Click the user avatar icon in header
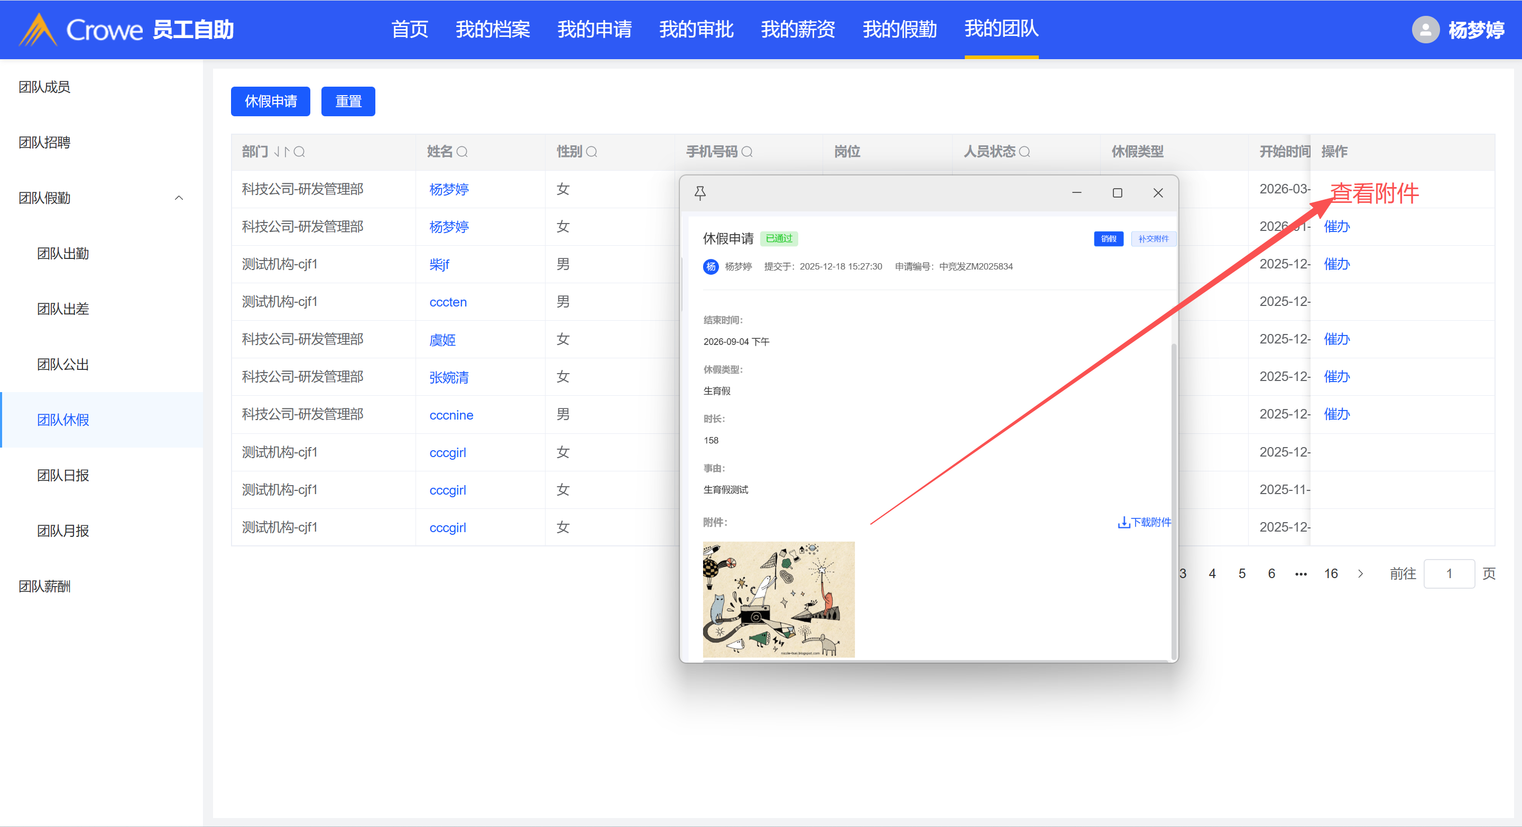 pos(1425,30)
